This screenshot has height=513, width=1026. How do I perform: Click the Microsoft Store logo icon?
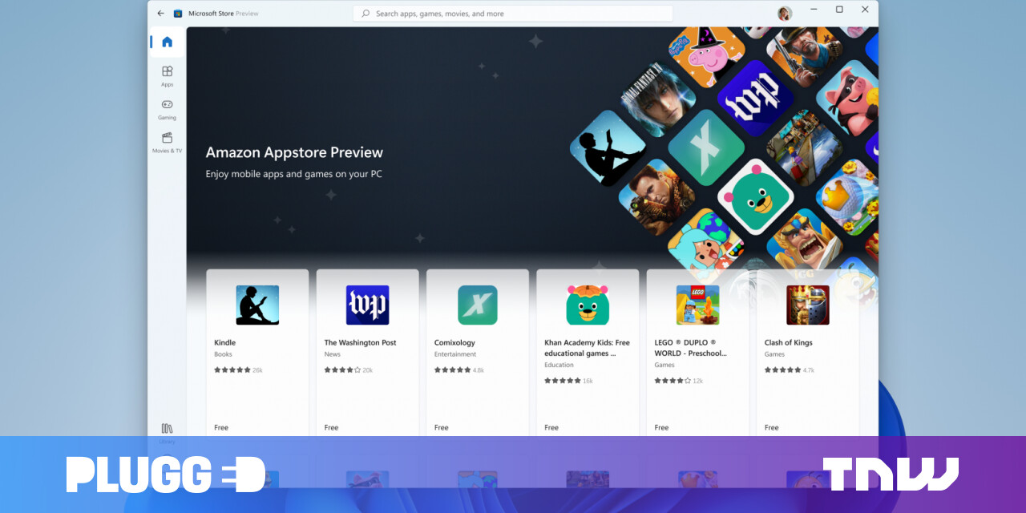coord(178,14)
